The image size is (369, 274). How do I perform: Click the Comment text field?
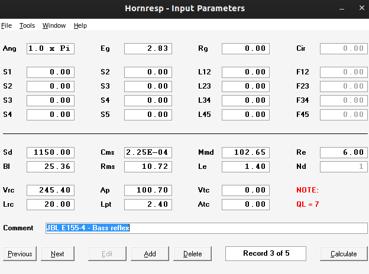206,228
